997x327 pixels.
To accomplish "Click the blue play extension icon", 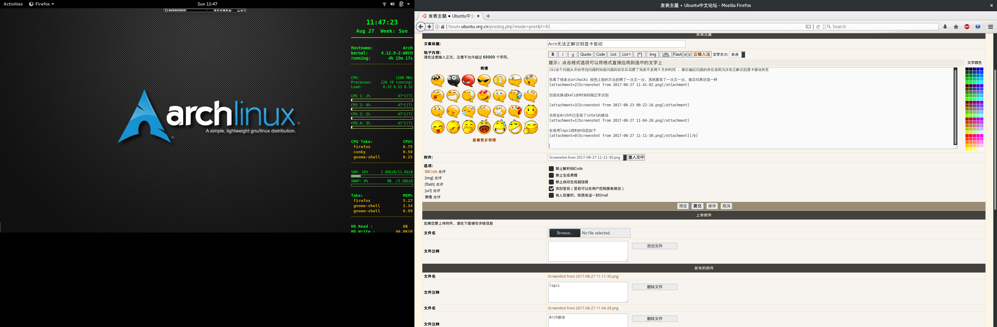I will (x=978, y=27).
